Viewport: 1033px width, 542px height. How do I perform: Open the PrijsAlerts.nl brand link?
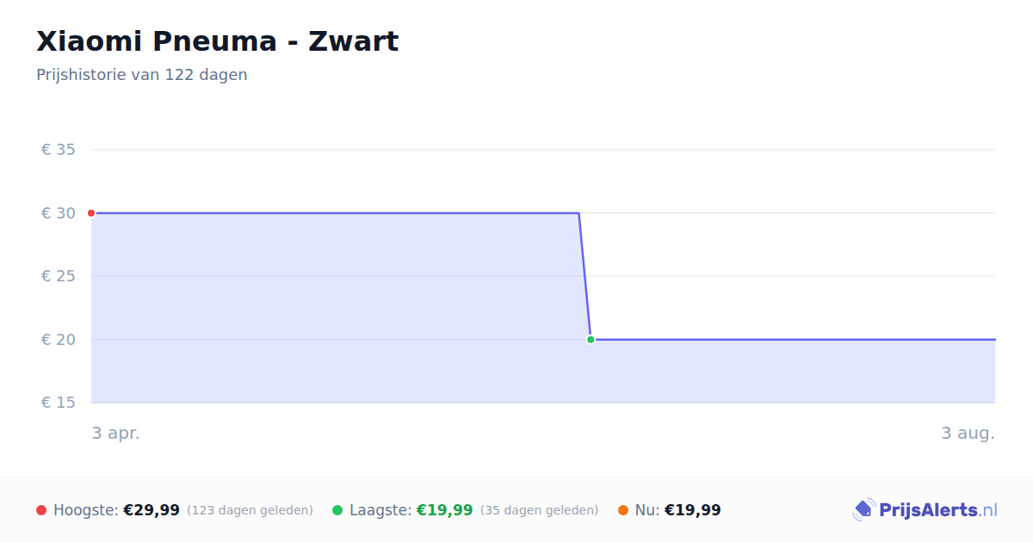[x=925, y=510]
